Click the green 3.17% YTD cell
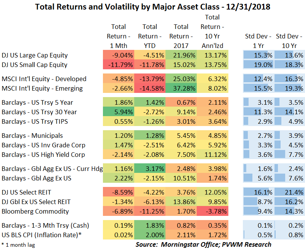This screenshot has width=305, height=249. tap(150, 169)
